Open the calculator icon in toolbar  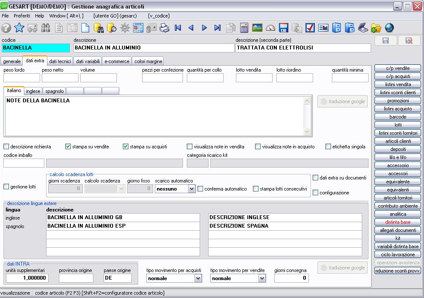click(244, 28)
